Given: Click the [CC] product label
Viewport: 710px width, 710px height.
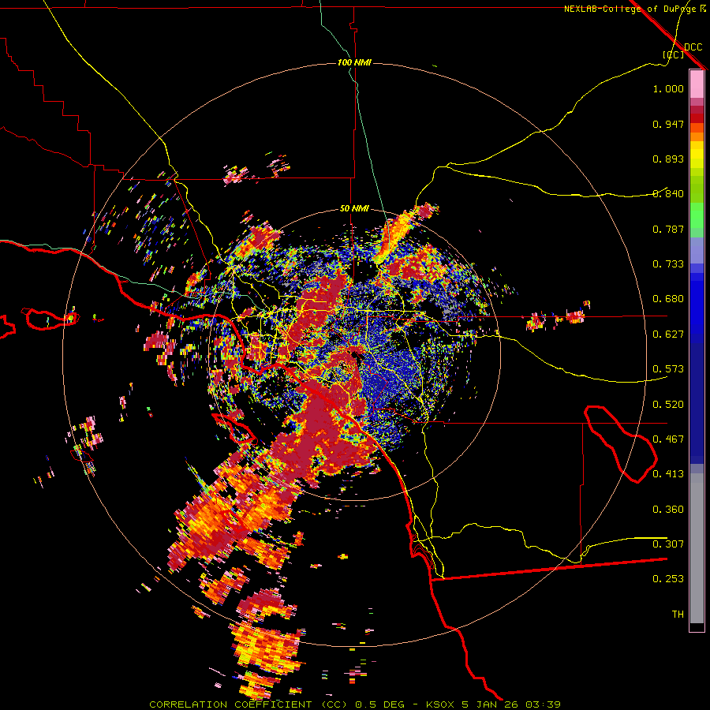Looking at the screenshot, I should [674, 54].
